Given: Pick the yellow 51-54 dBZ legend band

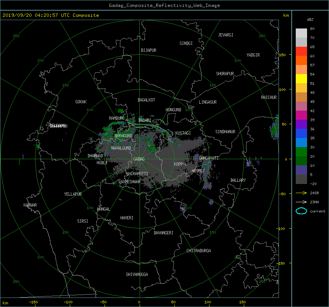Looking at the screenshot, I should (301, 78).
